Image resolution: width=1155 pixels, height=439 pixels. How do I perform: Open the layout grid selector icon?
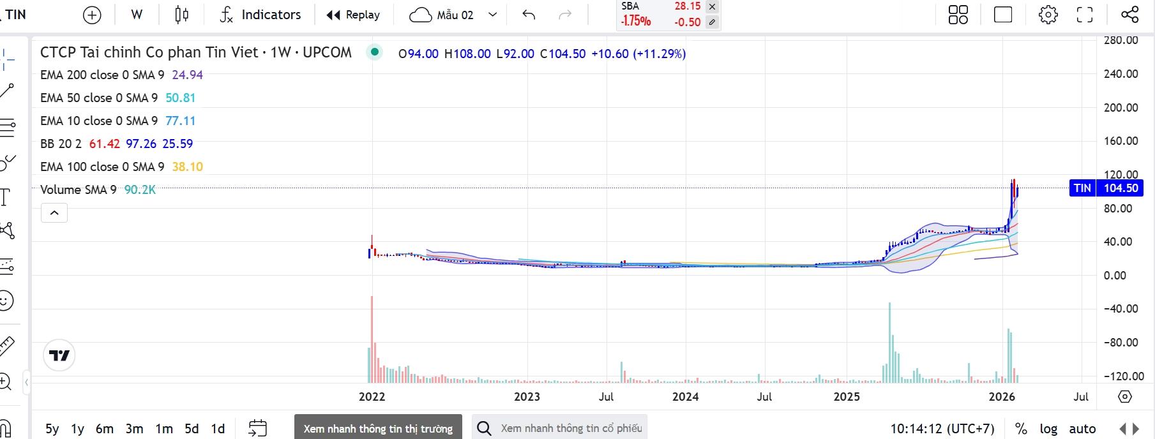pyautogui.click(x=958, y=15)
